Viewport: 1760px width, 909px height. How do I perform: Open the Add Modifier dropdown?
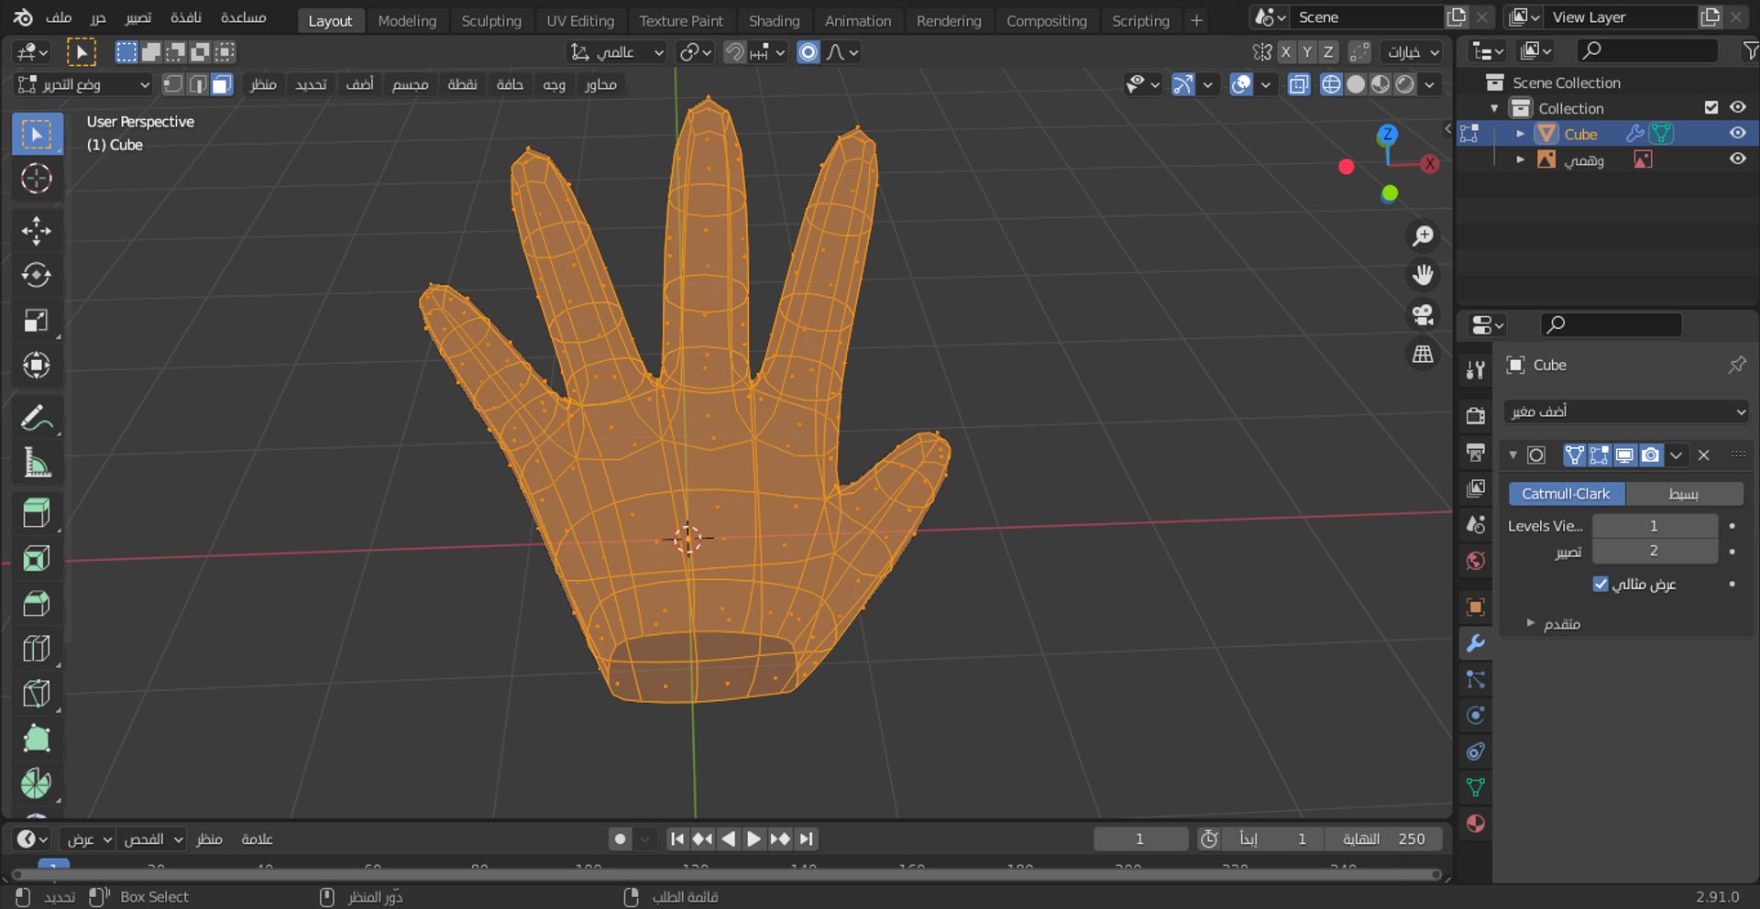pos(1626,411)
